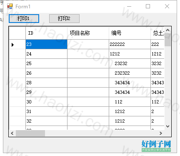Click the vertical scrollbar thumb
The height and width of the screenshot is (156, 180).
167,40
